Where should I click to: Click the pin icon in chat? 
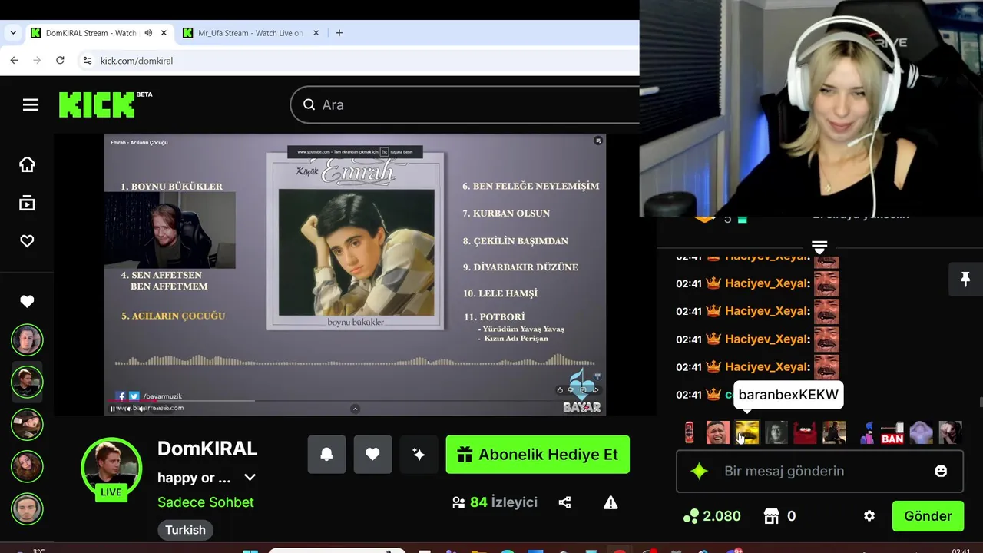pos(965,279)
